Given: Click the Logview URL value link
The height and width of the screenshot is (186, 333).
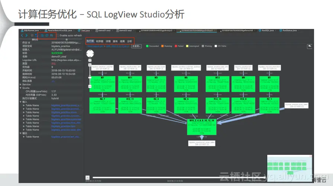Looking at the screenshot, I should point(66,60).
